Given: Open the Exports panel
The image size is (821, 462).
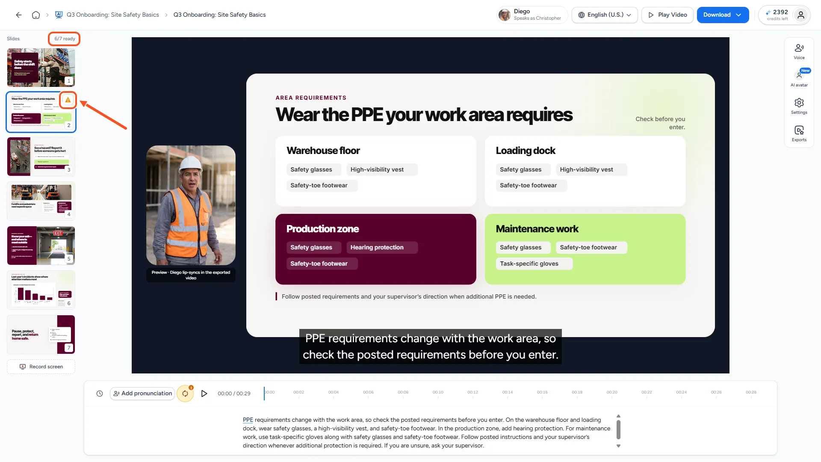Looking at the screenshot, I should point(799,133).
